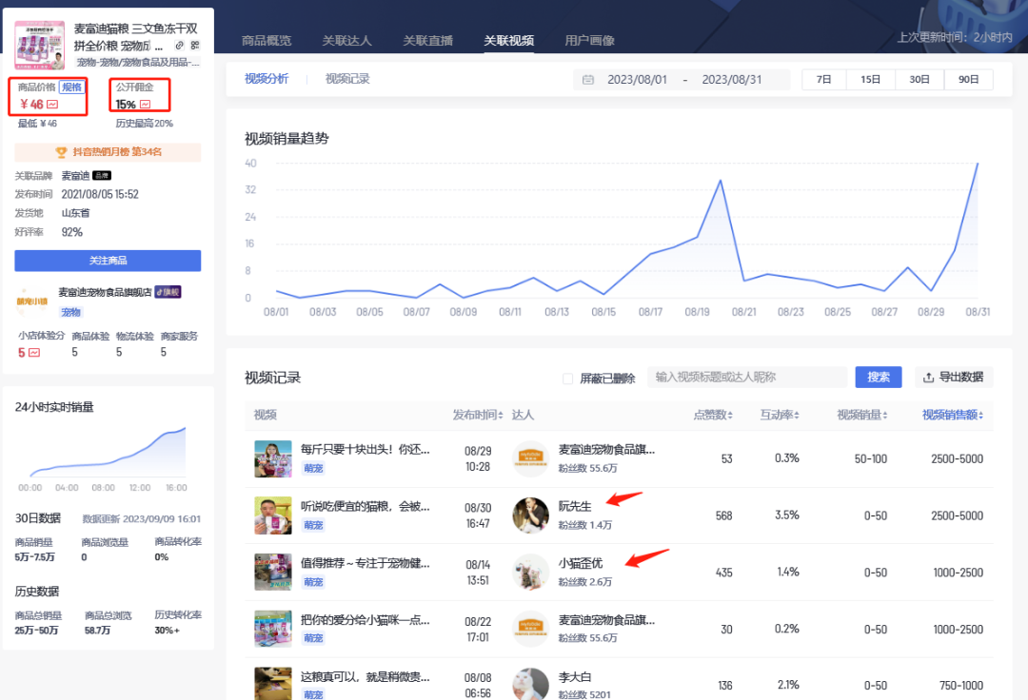The height and width of the screenshot is (700, 1028).
Task: Open the 麦富迪宠物食品旗舰店 shop link
Action: point(105,292)
